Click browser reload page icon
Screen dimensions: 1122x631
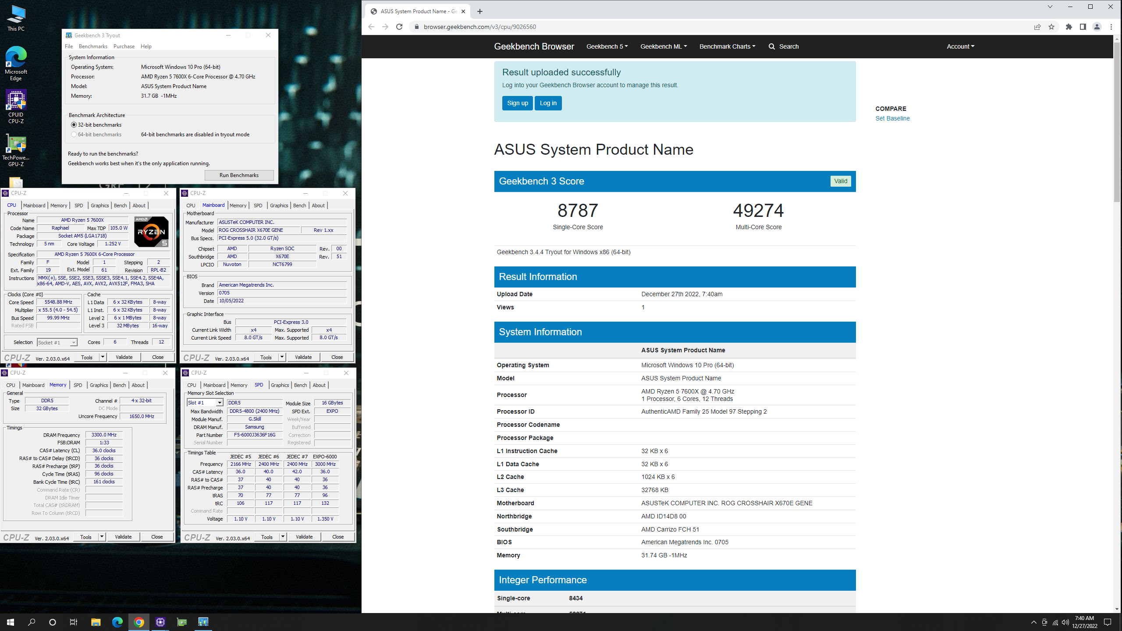pos(399,27)
